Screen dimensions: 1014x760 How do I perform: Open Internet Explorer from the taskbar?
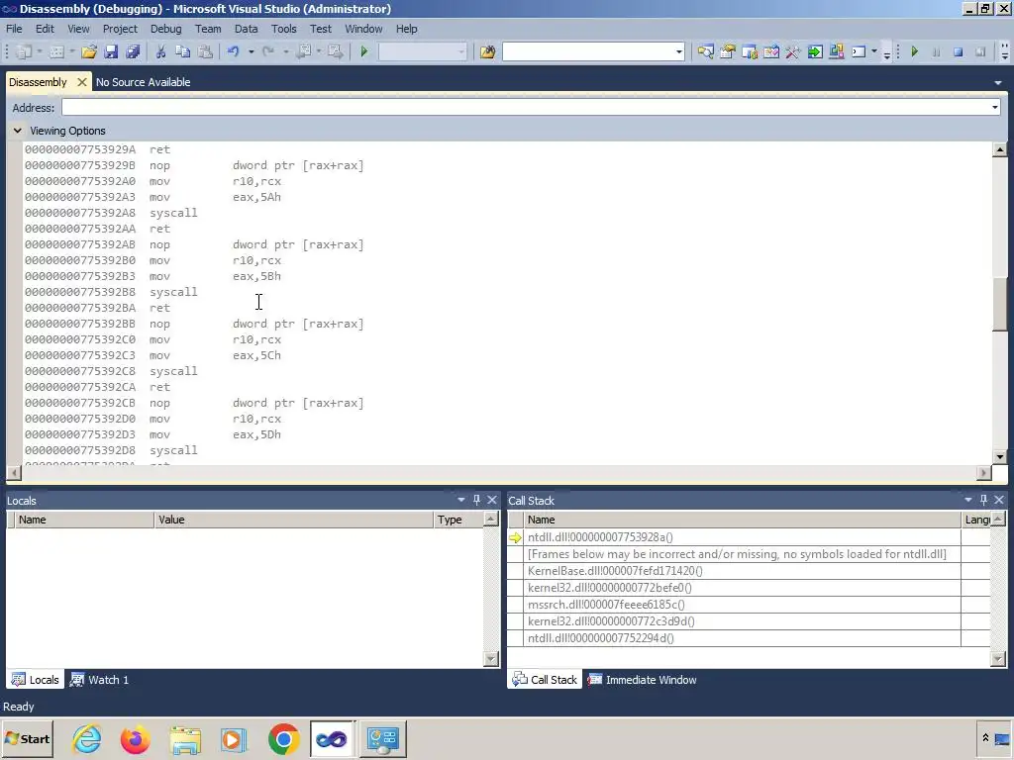pyautogui.click(x=87, y=739)
